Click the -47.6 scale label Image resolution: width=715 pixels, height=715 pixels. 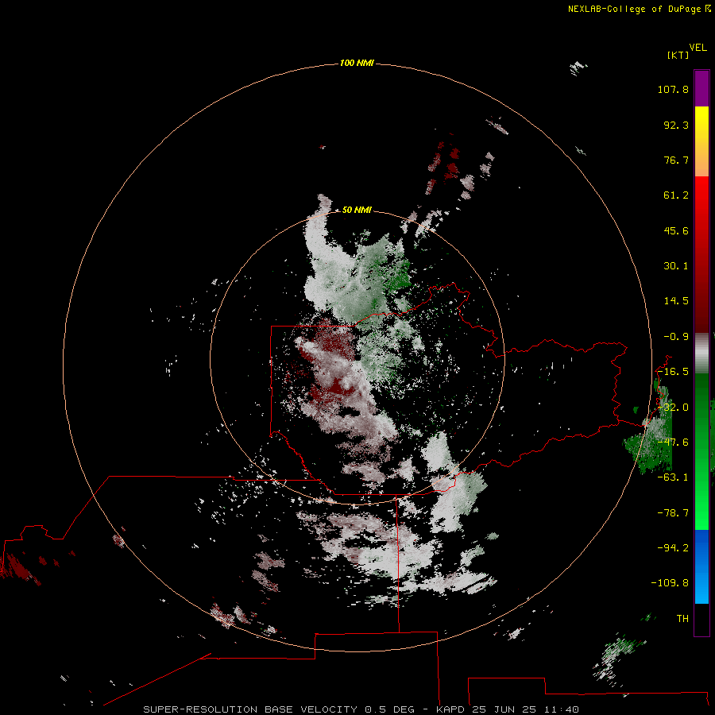(673, 443)
